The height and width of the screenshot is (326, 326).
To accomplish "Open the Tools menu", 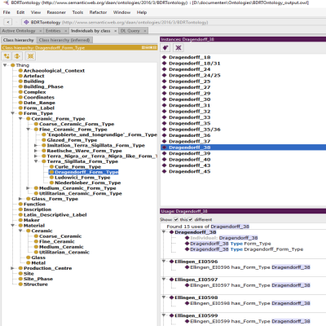I will [77, 12].
